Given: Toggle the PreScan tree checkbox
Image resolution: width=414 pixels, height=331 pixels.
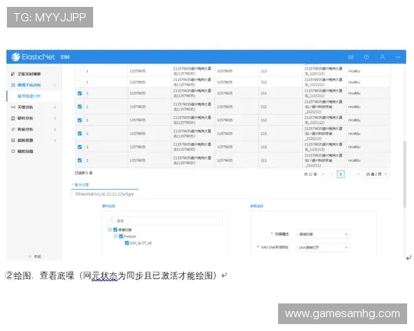Looking at the screenshot, I should click(121, 237).
